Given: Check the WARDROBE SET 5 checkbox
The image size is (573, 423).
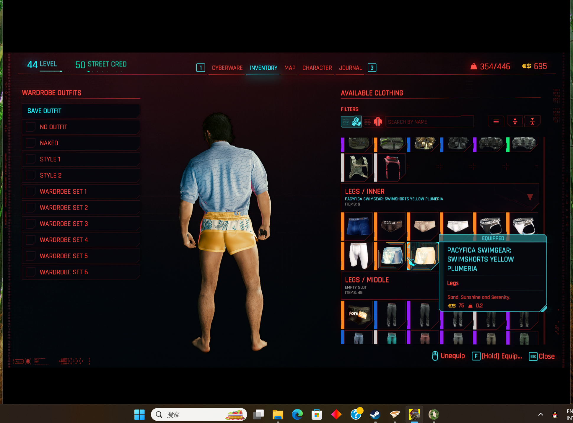Looking at the screenshot, I should click(x=31, y=256).
